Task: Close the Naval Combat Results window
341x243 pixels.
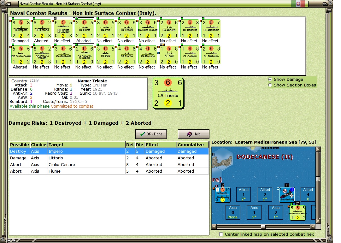Action: tap(324, 4)
